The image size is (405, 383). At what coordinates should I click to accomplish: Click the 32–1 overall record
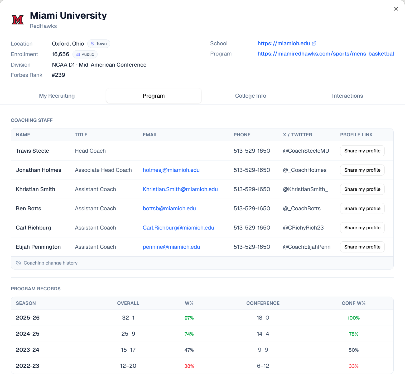pos(128,318)
